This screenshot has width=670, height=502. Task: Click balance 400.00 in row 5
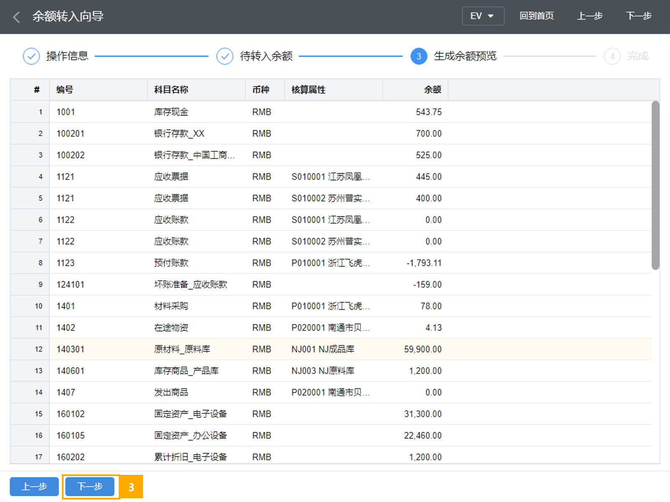[x=429, y=198]
